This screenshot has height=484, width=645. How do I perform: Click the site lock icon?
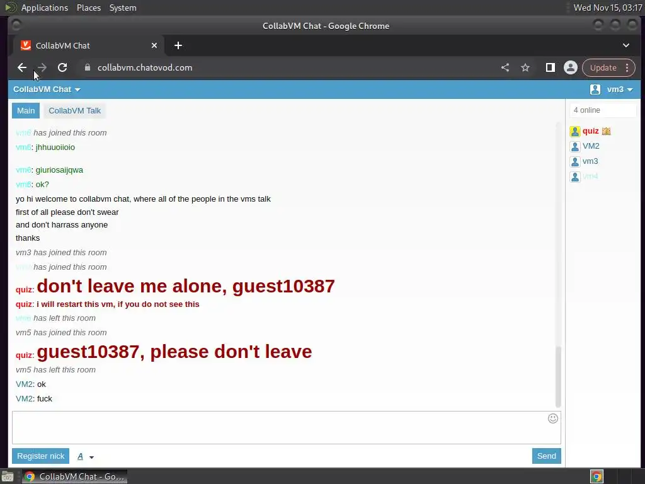click(x=87, y=67)
